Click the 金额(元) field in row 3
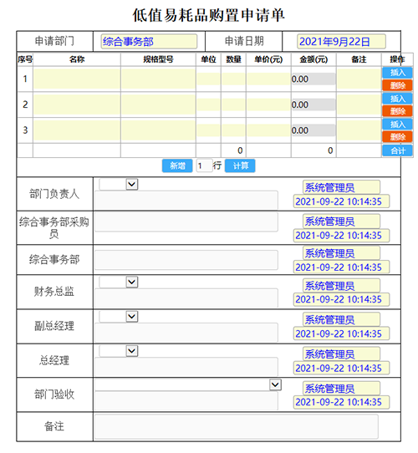 [x=313, y=130]
